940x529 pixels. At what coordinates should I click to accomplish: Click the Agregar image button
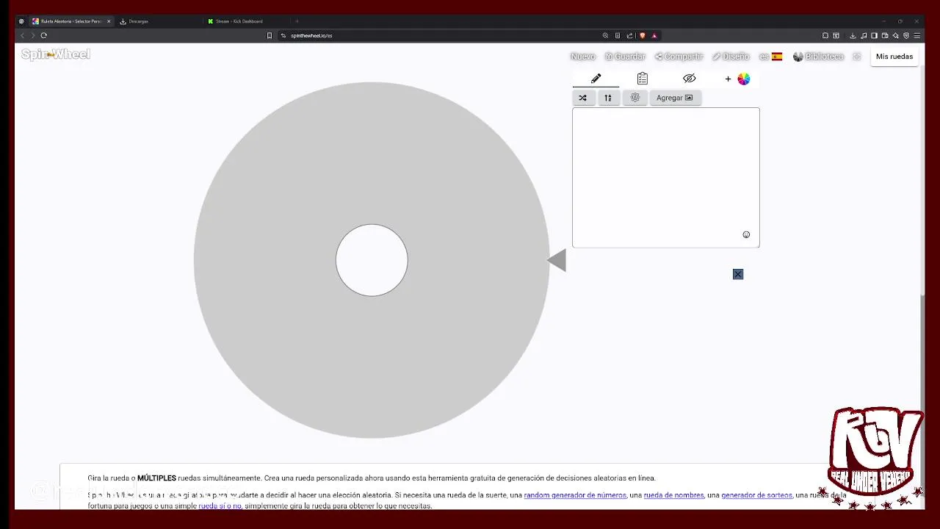click(x=675, y=98)
